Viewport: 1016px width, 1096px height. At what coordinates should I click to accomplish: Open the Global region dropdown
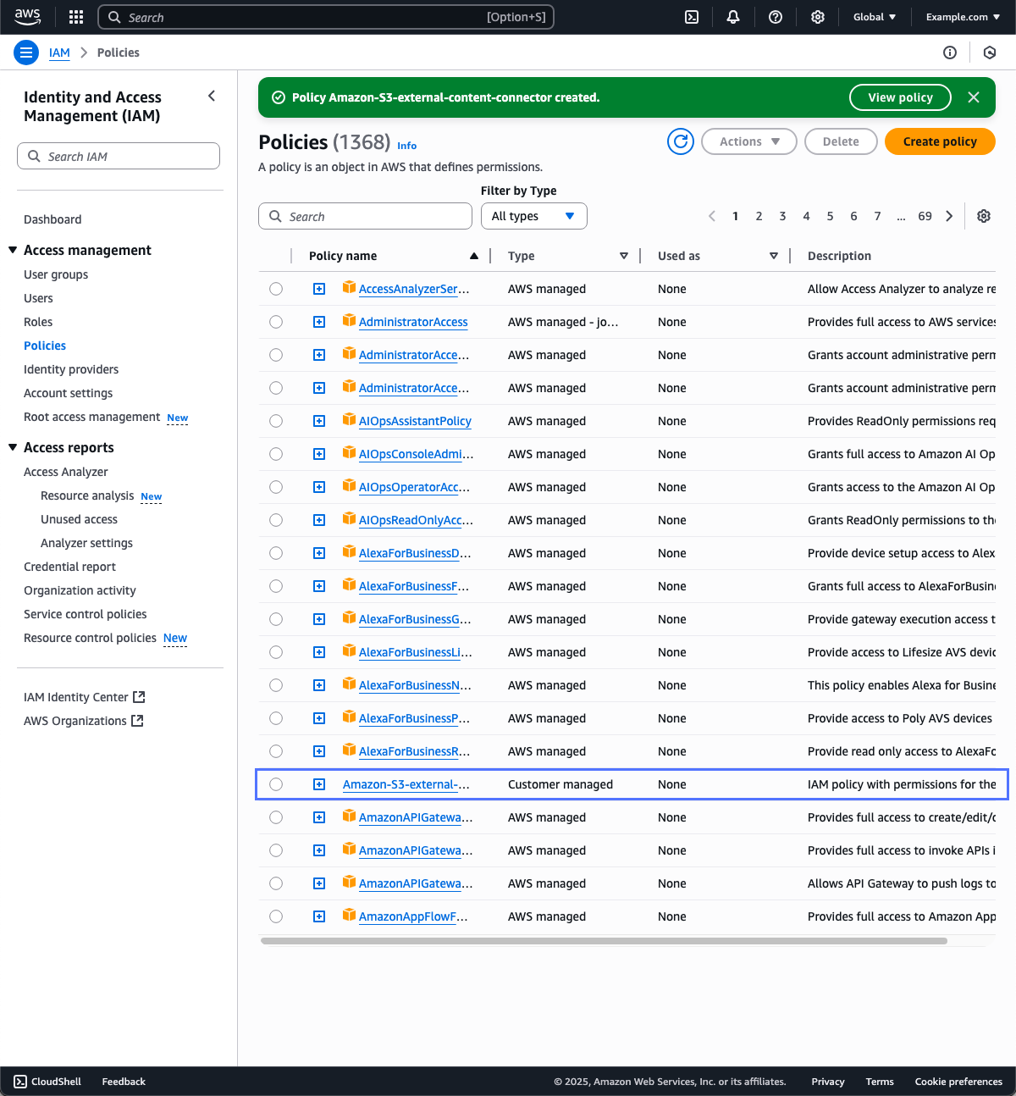875,17
